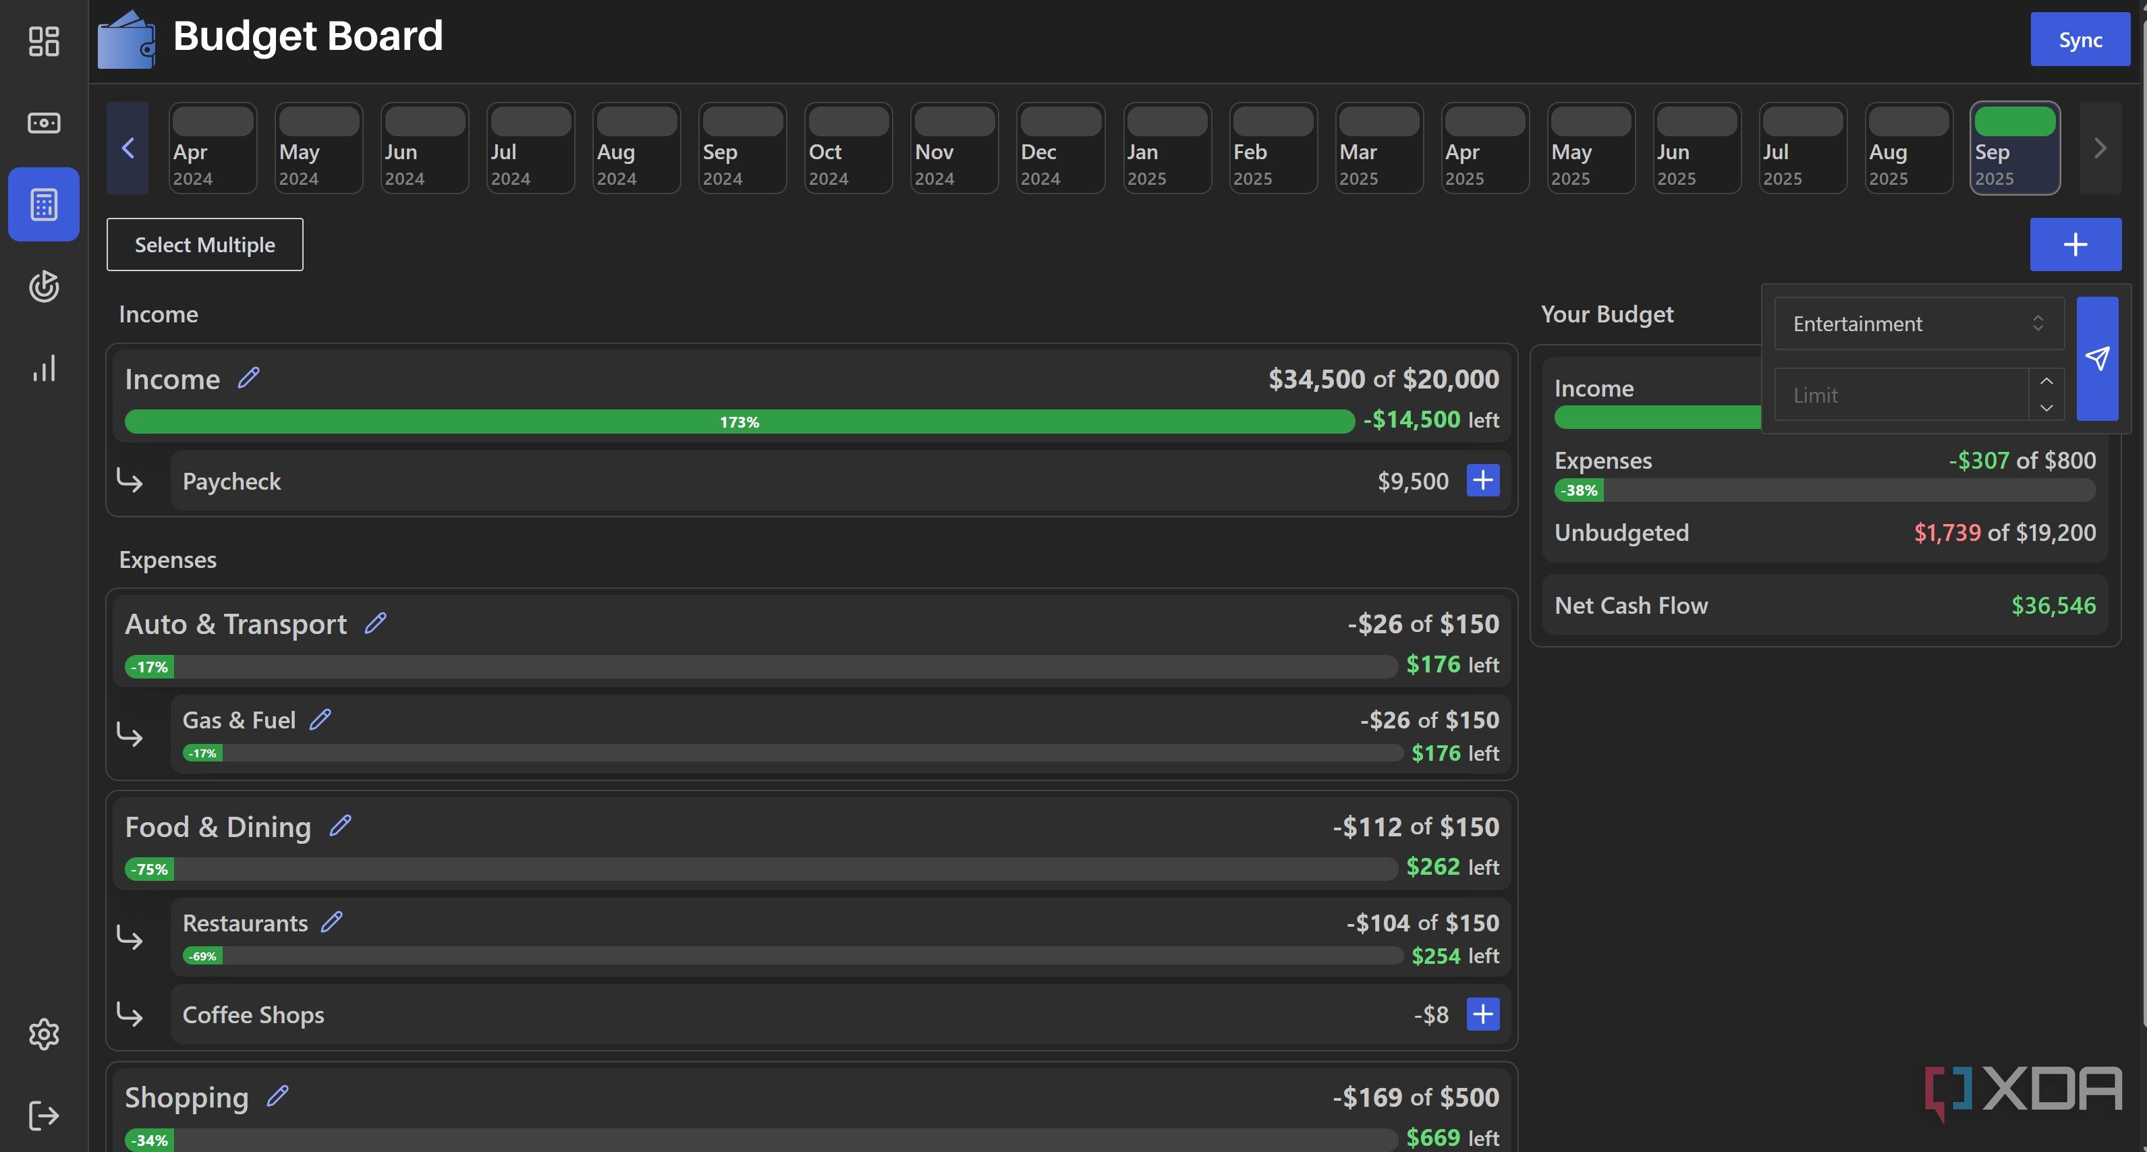The image size is (2147, 1152).
Task: Edit the Income budget with pencil icon
Action: click(248, 378)
